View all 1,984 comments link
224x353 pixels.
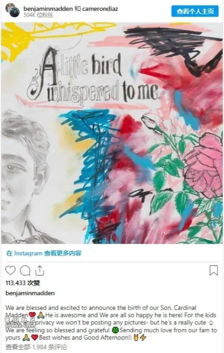pos(36,347)
